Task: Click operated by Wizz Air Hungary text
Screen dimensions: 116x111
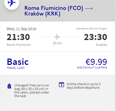Action: [x=92, y=29]
